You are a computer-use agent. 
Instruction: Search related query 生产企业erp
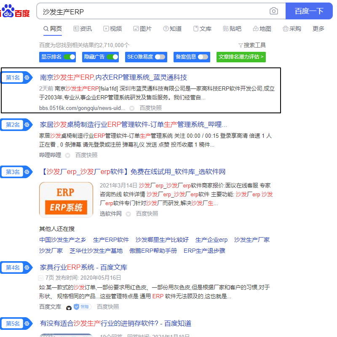click(211, 240)
